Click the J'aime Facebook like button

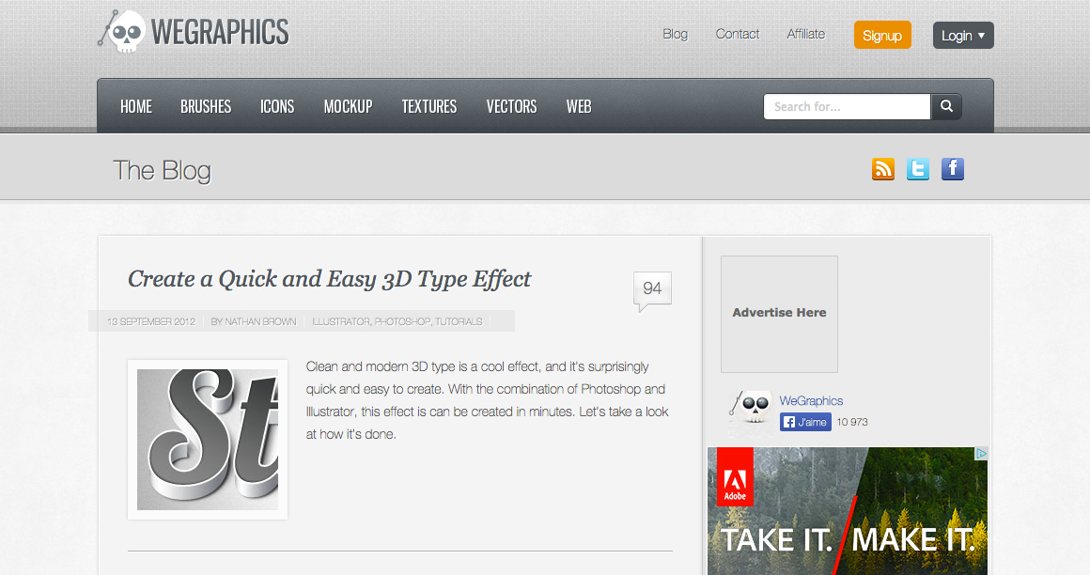pos(804,422)
